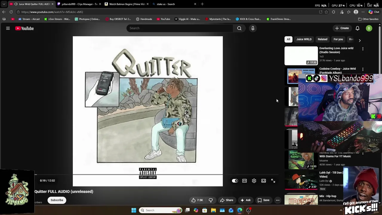The image size is (382, 215).
Task: Save the video to a playlist
Action: click(x=264, y=200)
